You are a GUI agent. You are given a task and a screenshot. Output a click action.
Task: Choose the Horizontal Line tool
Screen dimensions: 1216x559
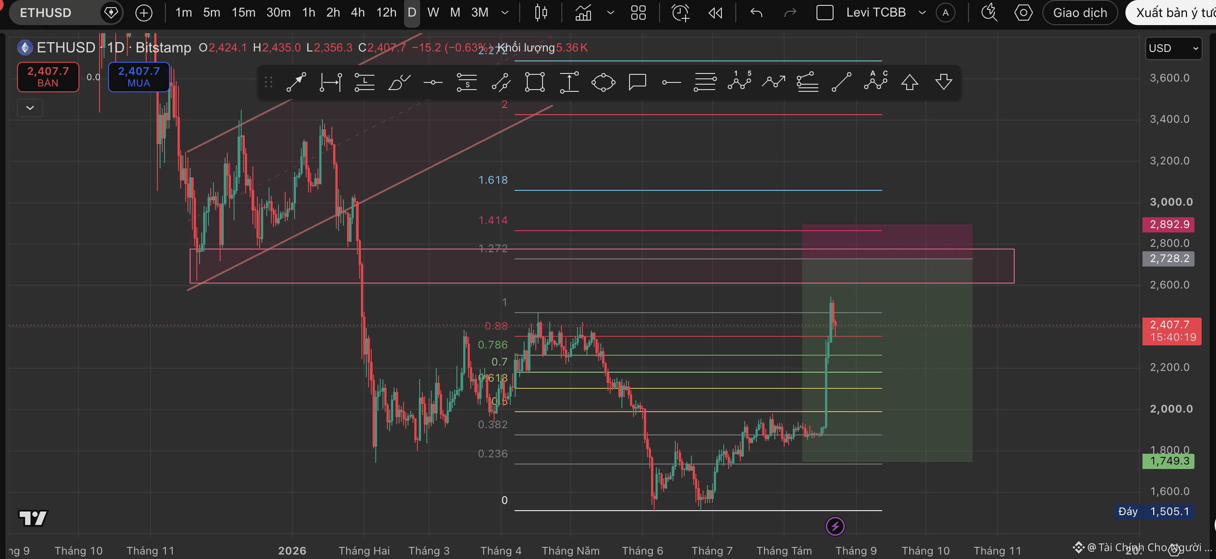[433, 82]
